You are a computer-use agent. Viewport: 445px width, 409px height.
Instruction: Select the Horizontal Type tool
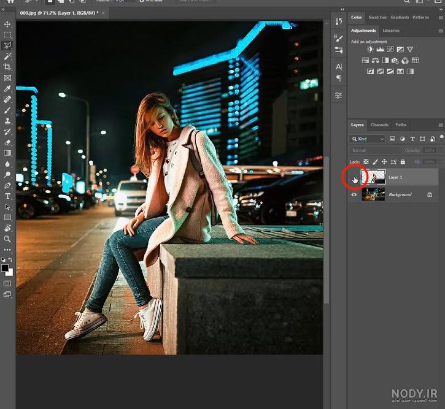pyautogui.click(x=7, y=196)
